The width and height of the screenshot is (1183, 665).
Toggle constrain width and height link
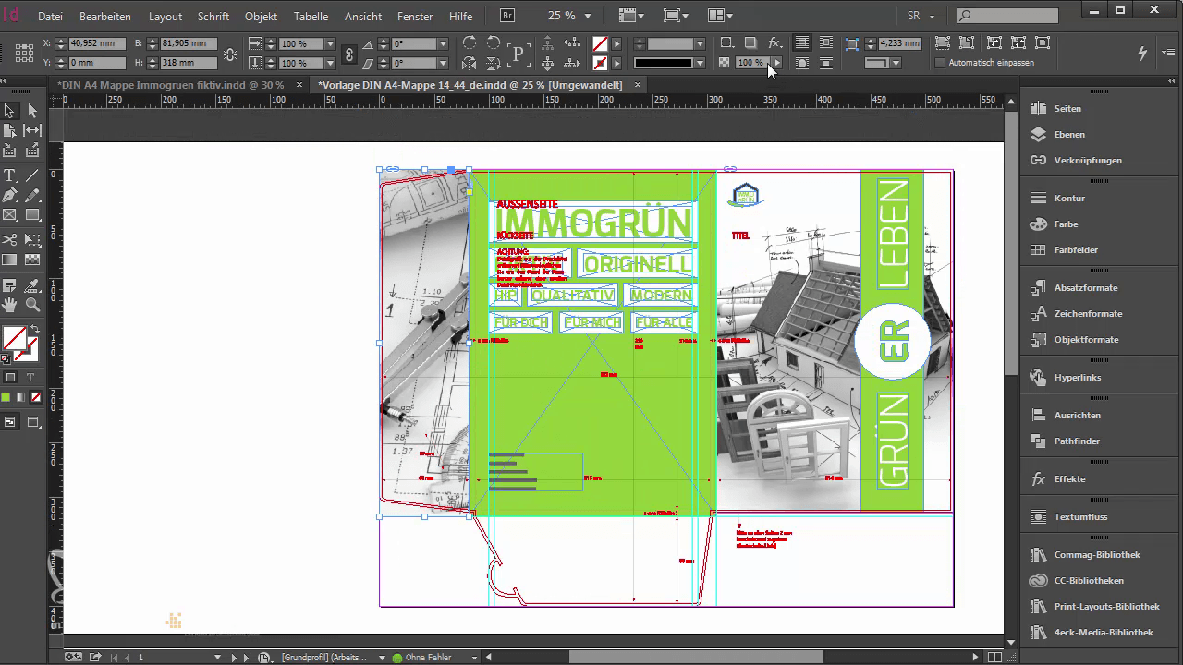(230, 54)
